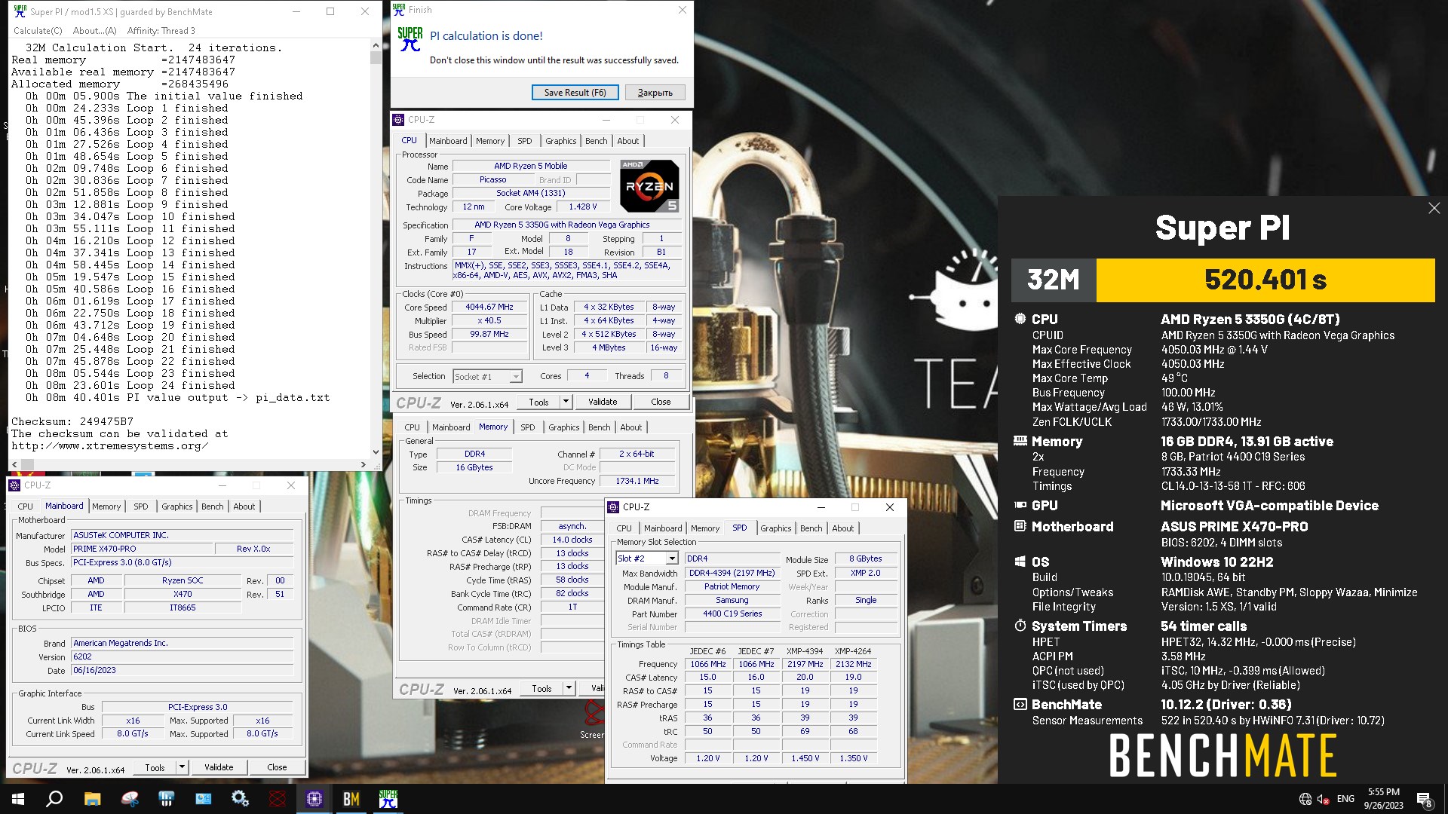1448x814 pixels.
Task: Click Super PI horizontal scrollbar left arrow
Action: tap(14, 464)
